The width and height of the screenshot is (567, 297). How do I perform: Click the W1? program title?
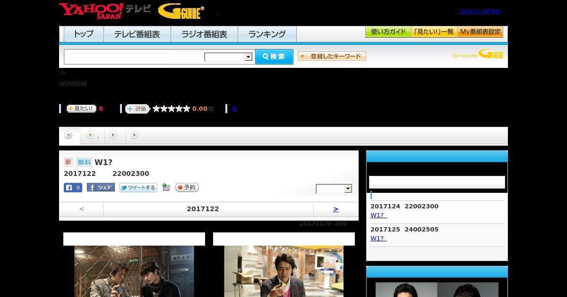(103, 162)
